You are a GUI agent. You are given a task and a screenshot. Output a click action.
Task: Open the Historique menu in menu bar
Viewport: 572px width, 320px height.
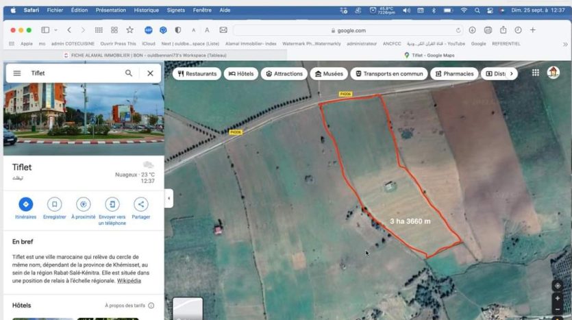[x=146, y=10]
